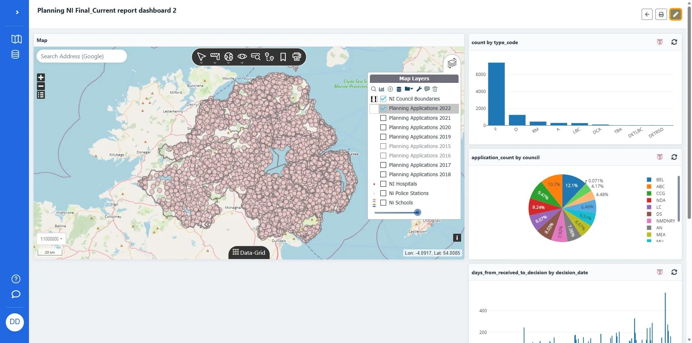Open the globe location tool
Image resolution: width=692 pixels, height=343 pixels.
pos(229,57)
